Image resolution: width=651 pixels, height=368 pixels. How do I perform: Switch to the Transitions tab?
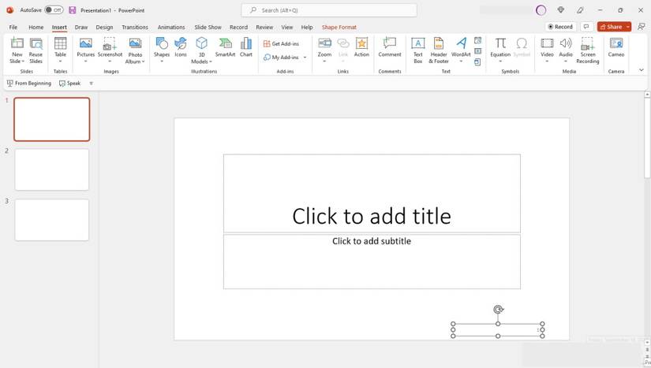pyautogui.click(x=135, y=27)
